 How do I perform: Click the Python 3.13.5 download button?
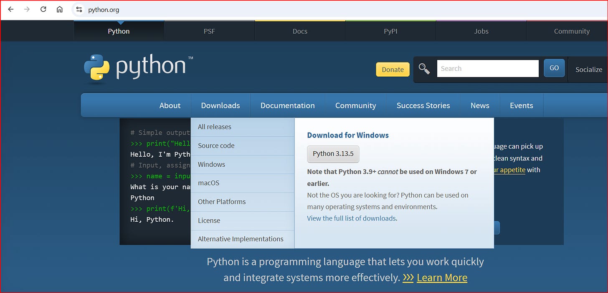click(333, 154)
